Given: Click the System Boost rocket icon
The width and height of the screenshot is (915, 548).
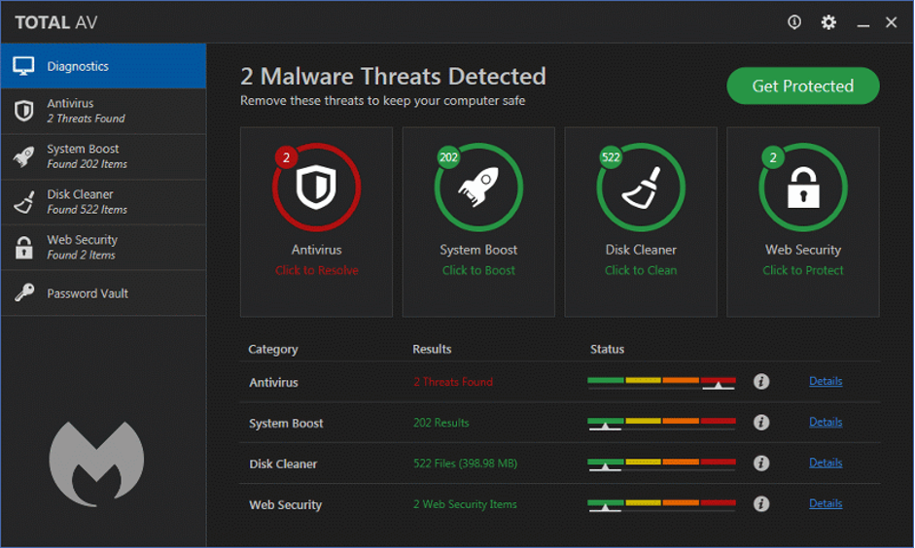Looking at the screenshot, I should pos(478,188).
